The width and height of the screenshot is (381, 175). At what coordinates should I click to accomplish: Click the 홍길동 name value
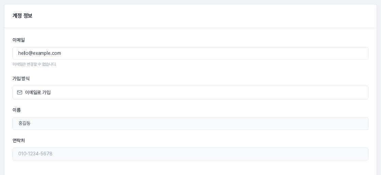[24, 124]
